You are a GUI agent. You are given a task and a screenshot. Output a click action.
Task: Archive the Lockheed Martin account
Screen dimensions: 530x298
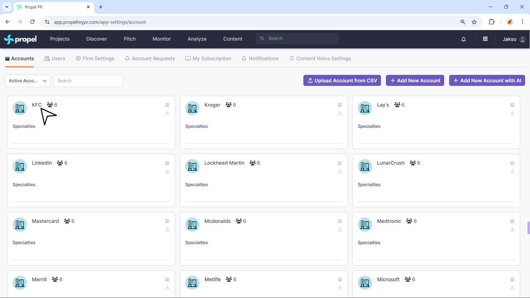tap(340, 163)
